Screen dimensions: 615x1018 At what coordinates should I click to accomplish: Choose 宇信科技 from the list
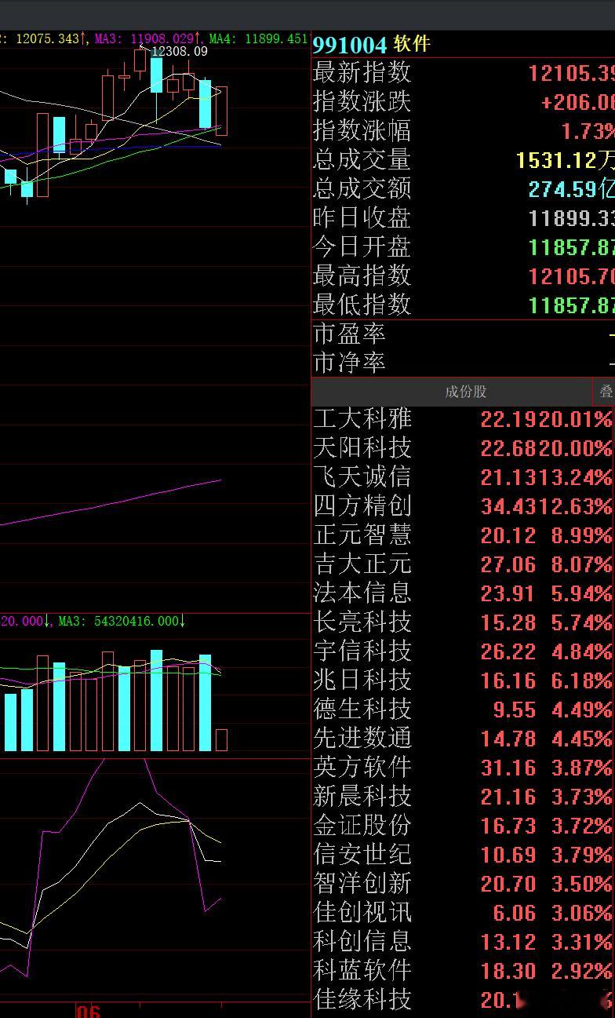click(x=463, y=651)
